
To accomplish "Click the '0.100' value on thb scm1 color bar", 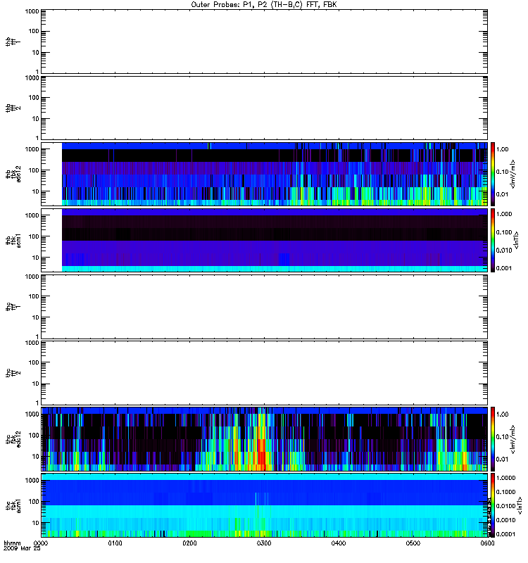I will tap(504, 232).
